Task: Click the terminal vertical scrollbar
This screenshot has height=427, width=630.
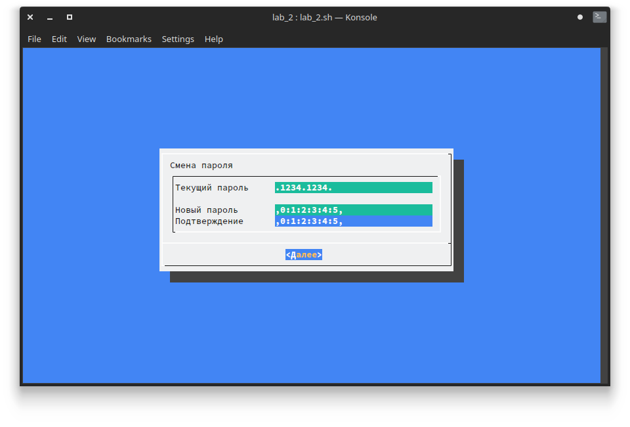Action: 604,215
